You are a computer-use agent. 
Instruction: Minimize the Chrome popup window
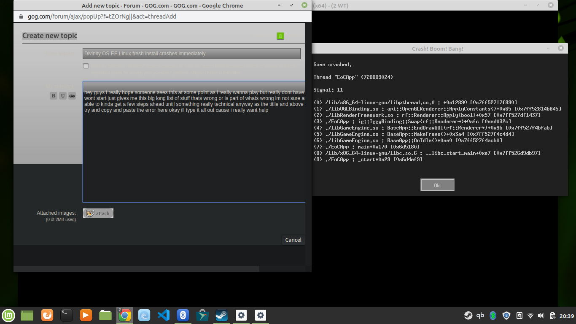tap(279, 5)
